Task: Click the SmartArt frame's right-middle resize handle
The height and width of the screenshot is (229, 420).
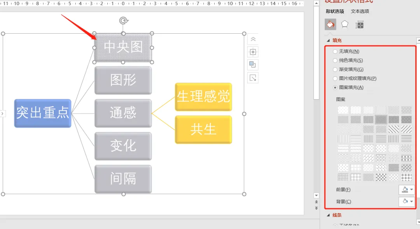Action: click(244, 114)
